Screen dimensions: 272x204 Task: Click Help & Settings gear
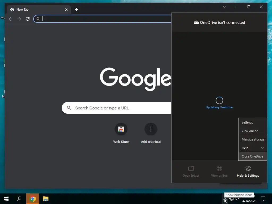pyautogui.click(x=248, y=171)
